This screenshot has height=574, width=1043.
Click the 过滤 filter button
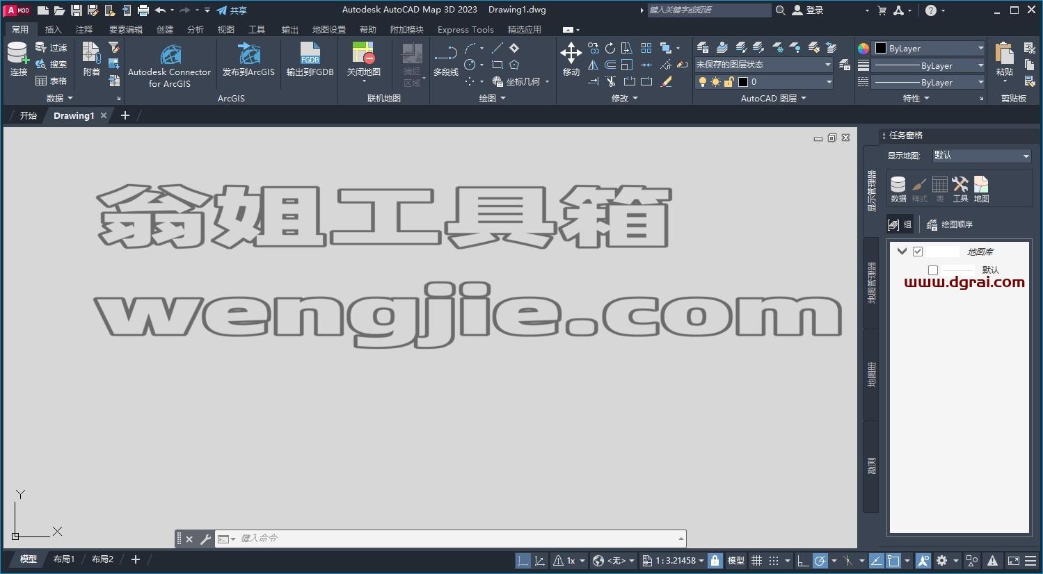[51, 47]
